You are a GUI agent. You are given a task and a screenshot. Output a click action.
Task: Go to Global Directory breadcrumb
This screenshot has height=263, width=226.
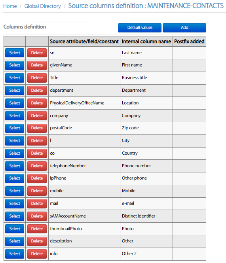click(x=42, y=6)
